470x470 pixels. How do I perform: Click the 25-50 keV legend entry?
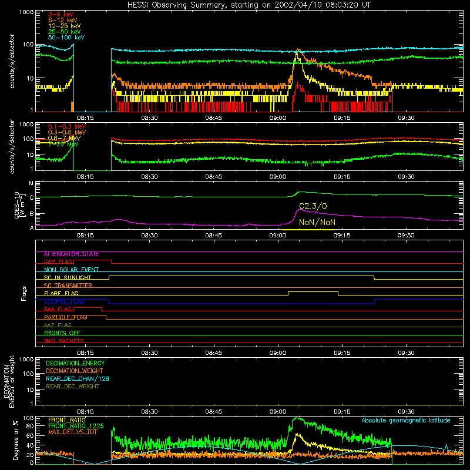pyautogui.click(x=65, y=32)
